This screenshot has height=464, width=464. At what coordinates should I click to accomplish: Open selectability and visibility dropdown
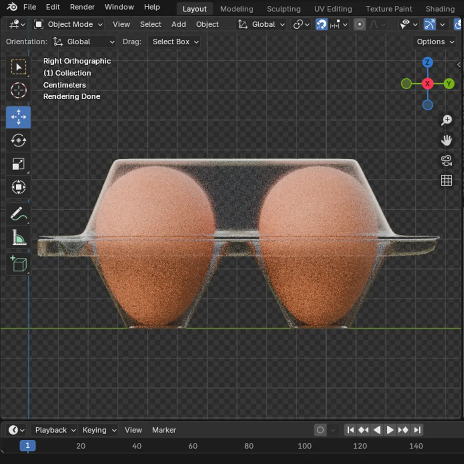coord(409,24)
